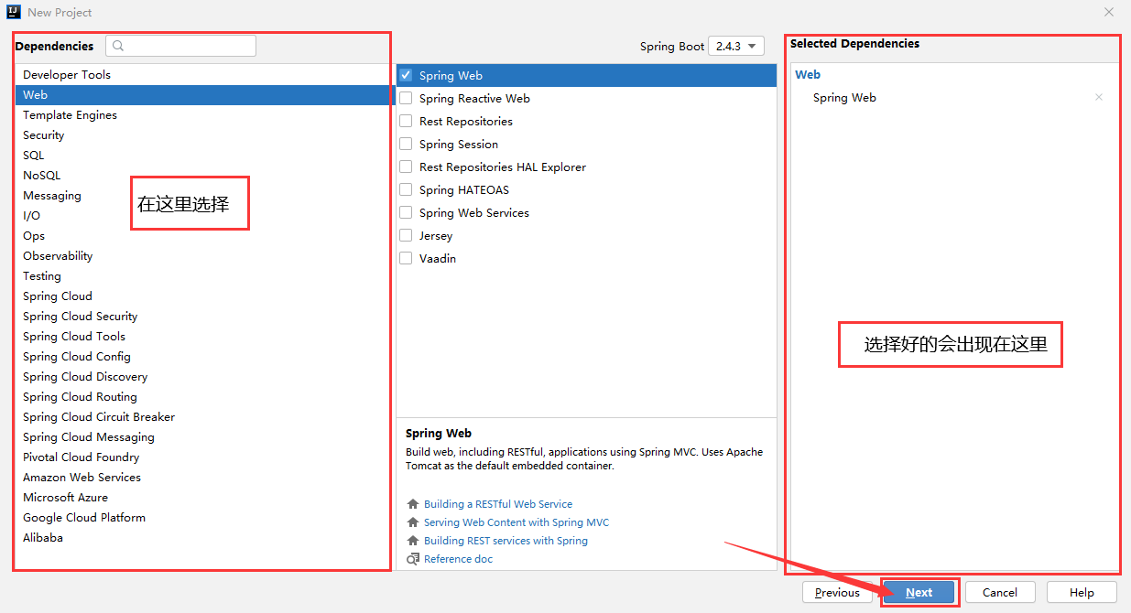Select Spring Cloud Routing category
This screenshot has width=1131, height=613.
(203, 397)
